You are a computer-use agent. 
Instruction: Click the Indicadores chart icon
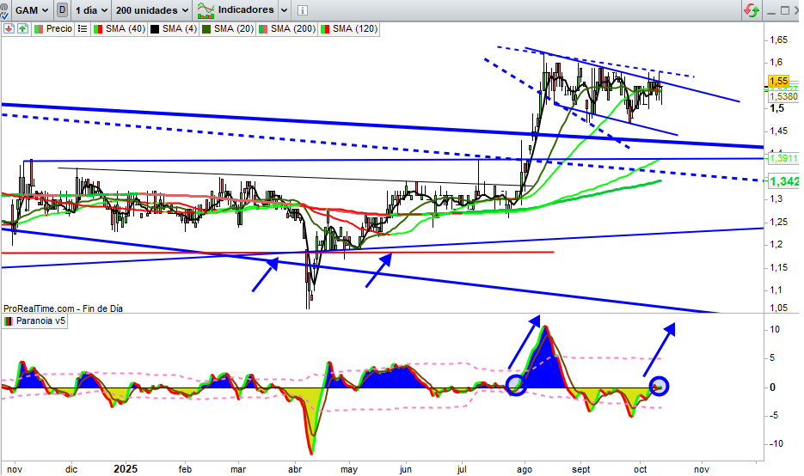[206, 10]
